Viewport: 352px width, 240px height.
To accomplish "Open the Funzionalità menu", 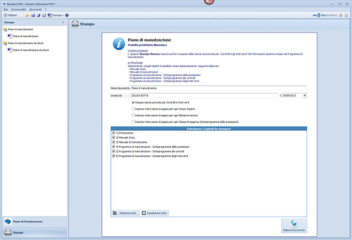I will point(19,10).
